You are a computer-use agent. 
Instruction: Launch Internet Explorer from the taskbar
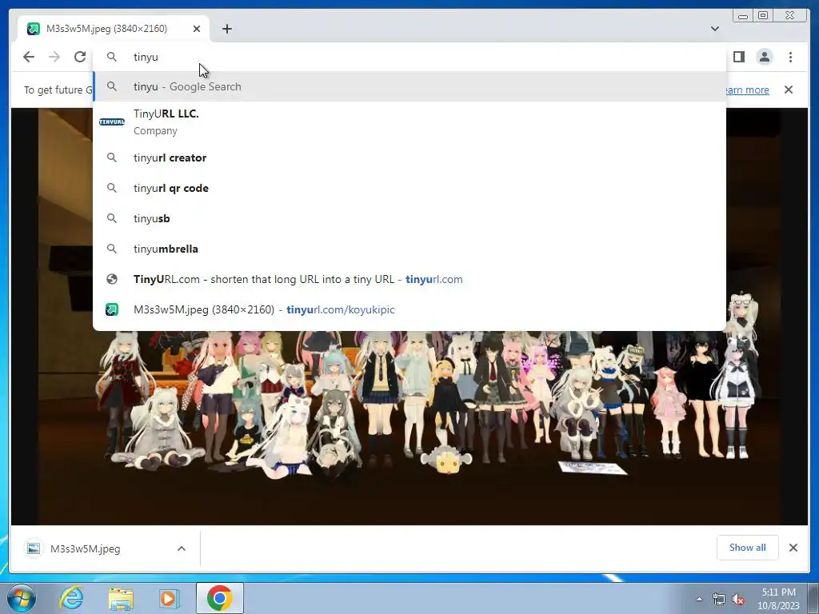pyautogui.click(x=71, y=598)
